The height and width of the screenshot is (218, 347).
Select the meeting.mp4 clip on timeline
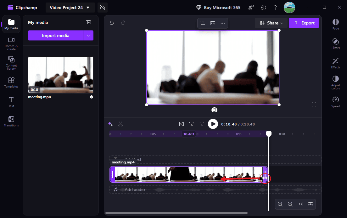click(x=188, y=174)
